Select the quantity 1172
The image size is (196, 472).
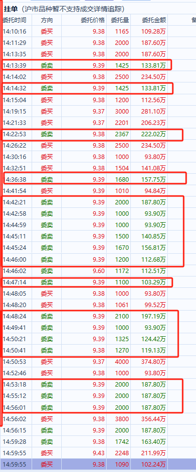point(122,271)
